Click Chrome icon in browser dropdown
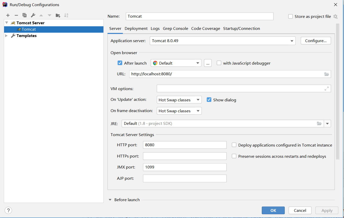The width and height of the screenshot is (344, 218). [x=155, y=63]
